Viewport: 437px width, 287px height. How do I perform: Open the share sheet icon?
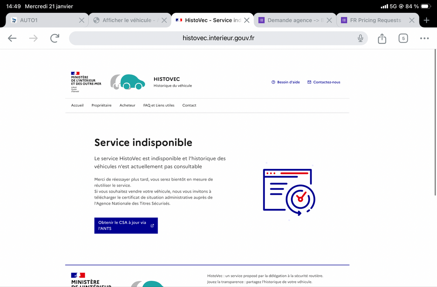382,38
